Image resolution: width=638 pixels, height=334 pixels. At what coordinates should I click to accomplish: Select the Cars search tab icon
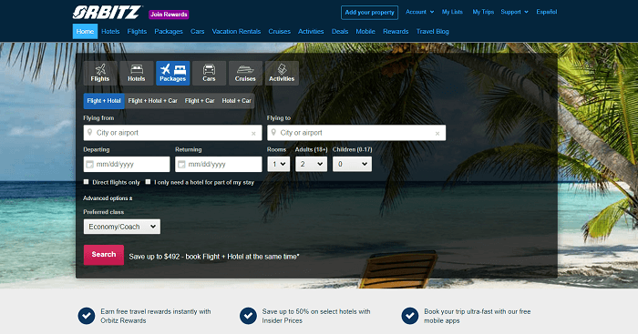[209, 73]
